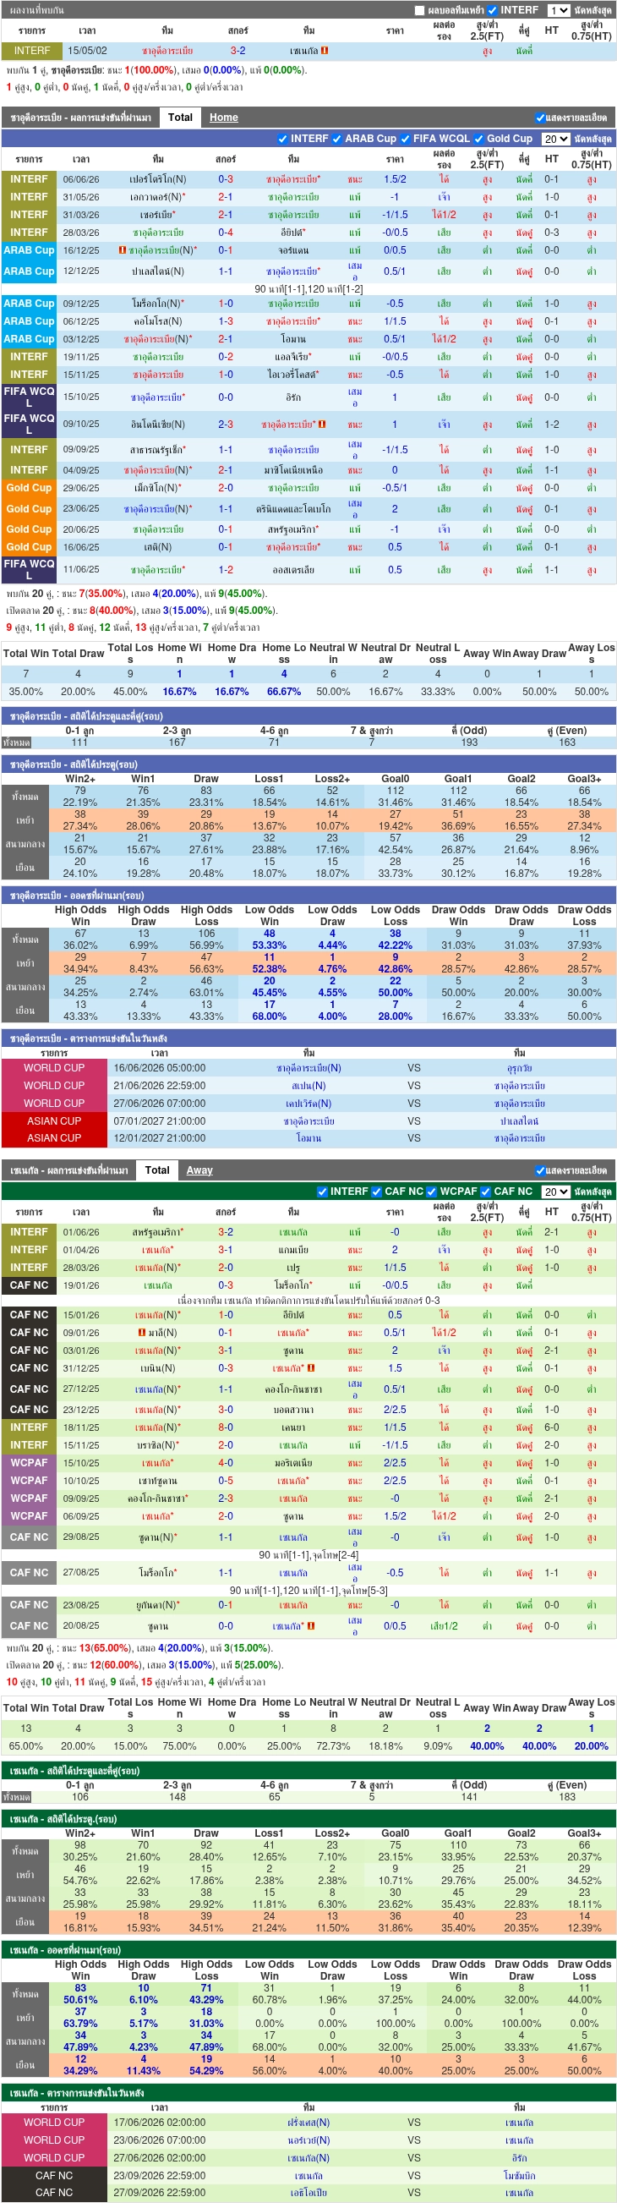
Task: Click the INTERF league label for 06/06/26 match
Action: tap(29, 179)
